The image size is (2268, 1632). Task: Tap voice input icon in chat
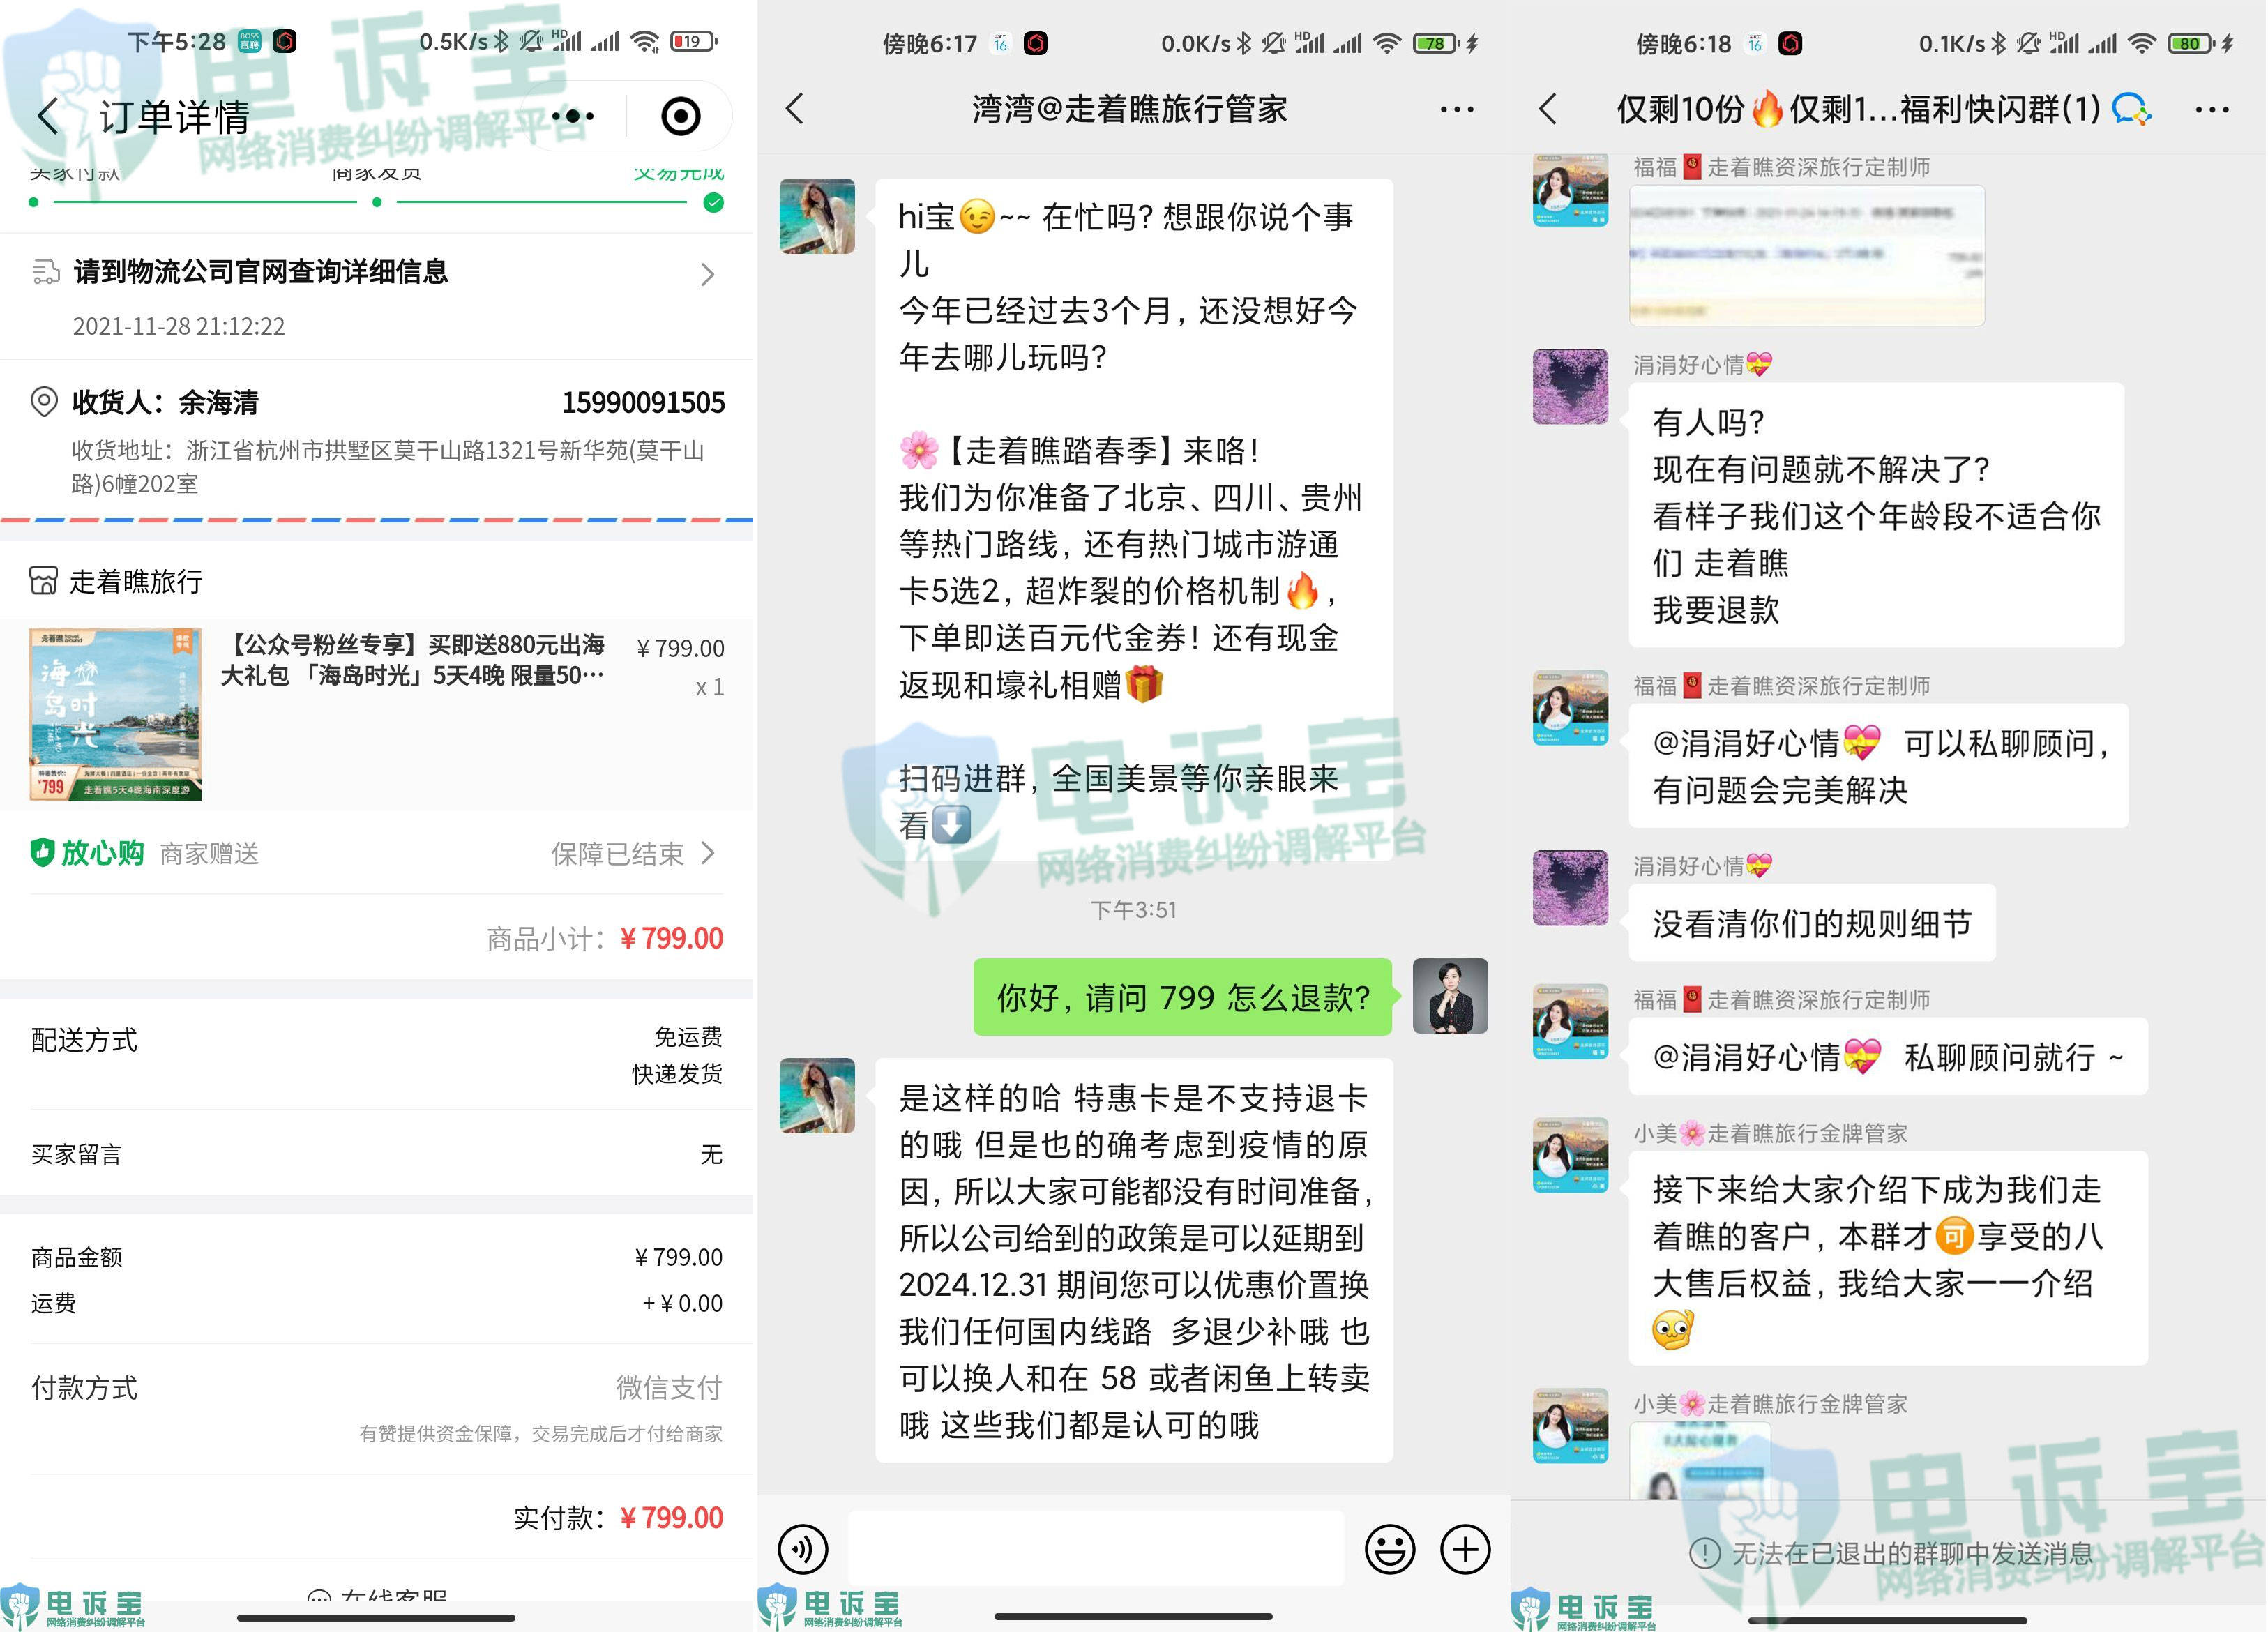pos(803,1549)
